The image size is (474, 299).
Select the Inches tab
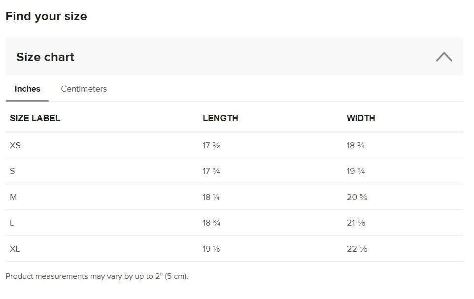(x=27, y=89)
